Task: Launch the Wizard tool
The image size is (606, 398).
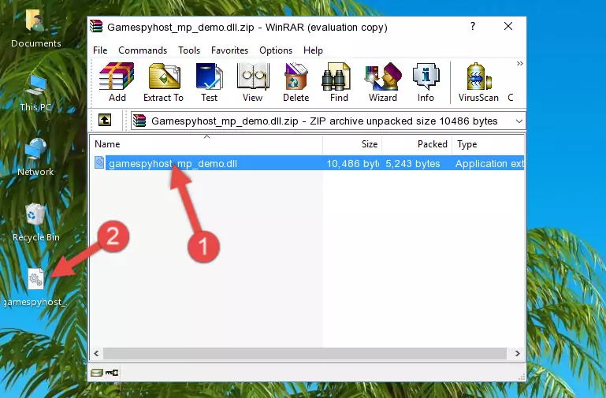Action: [383, 82]
